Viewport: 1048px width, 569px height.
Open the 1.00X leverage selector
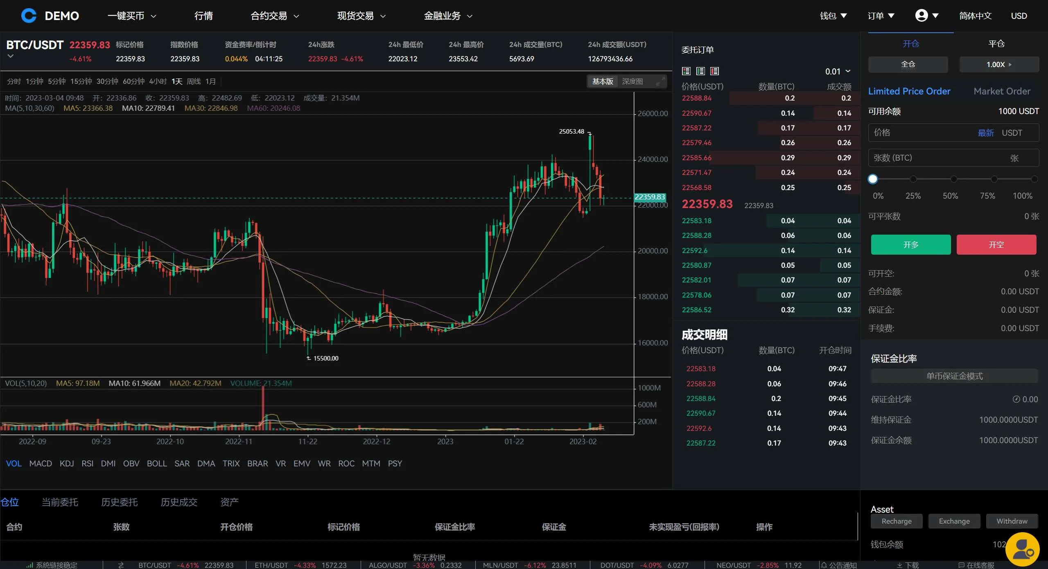click(x=999, y=65)
